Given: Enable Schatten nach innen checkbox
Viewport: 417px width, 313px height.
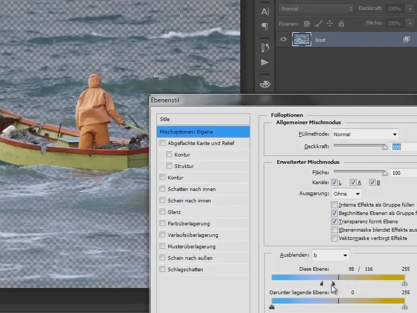Looking at the screenshot, I should (162, 189).
